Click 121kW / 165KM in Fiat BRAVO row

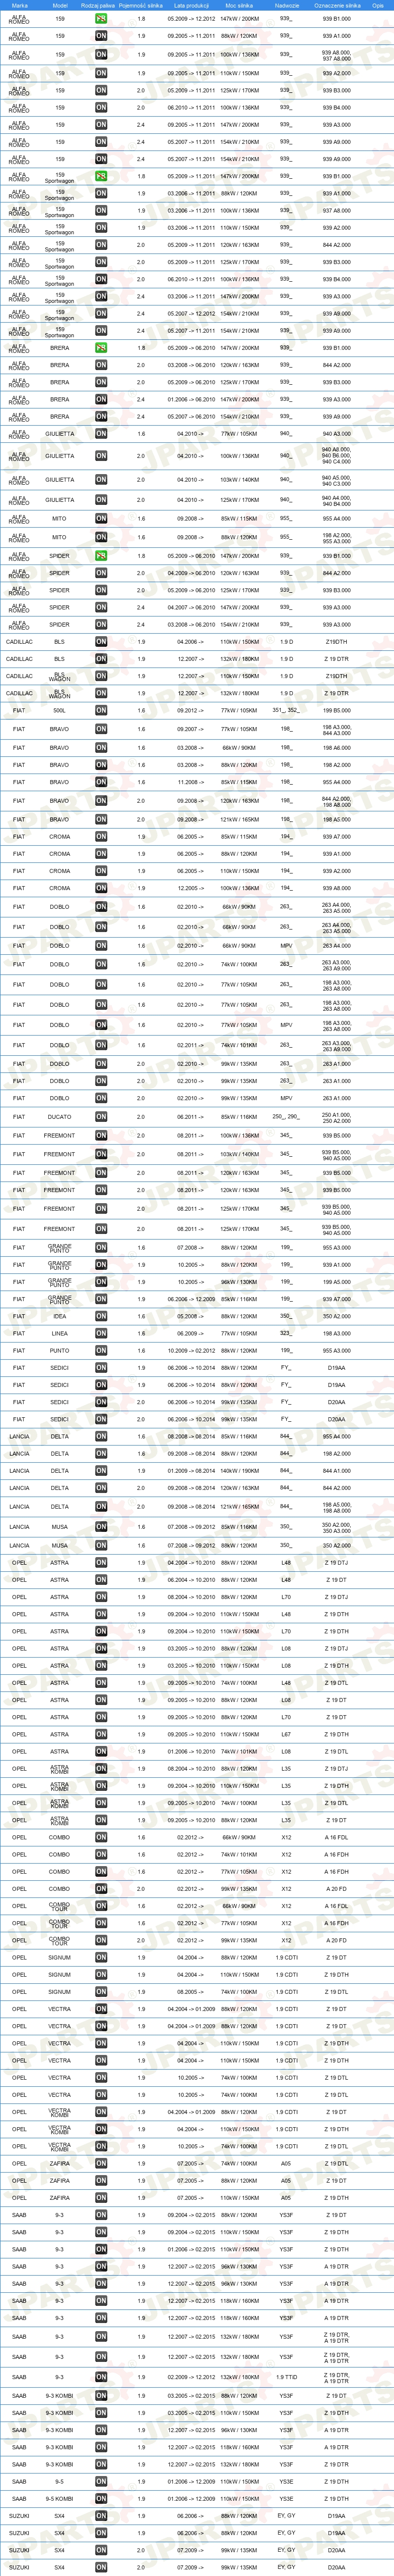[x=239, y=819]
